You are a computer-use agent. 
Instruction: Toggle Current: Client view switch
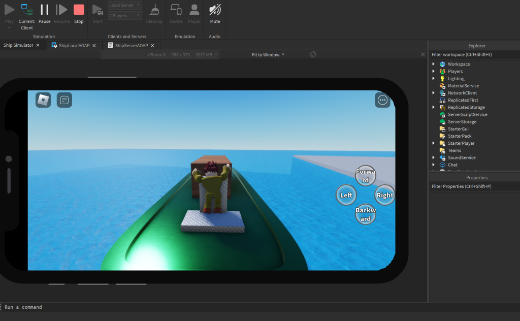point(27,14)
